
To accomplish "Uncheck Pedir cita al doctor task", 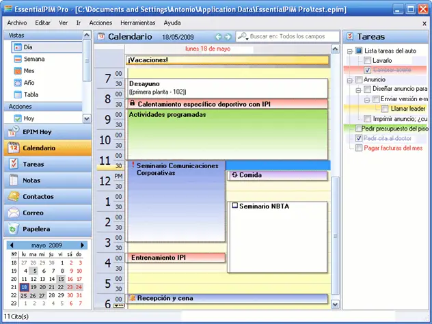I will [x=358, y=138].
